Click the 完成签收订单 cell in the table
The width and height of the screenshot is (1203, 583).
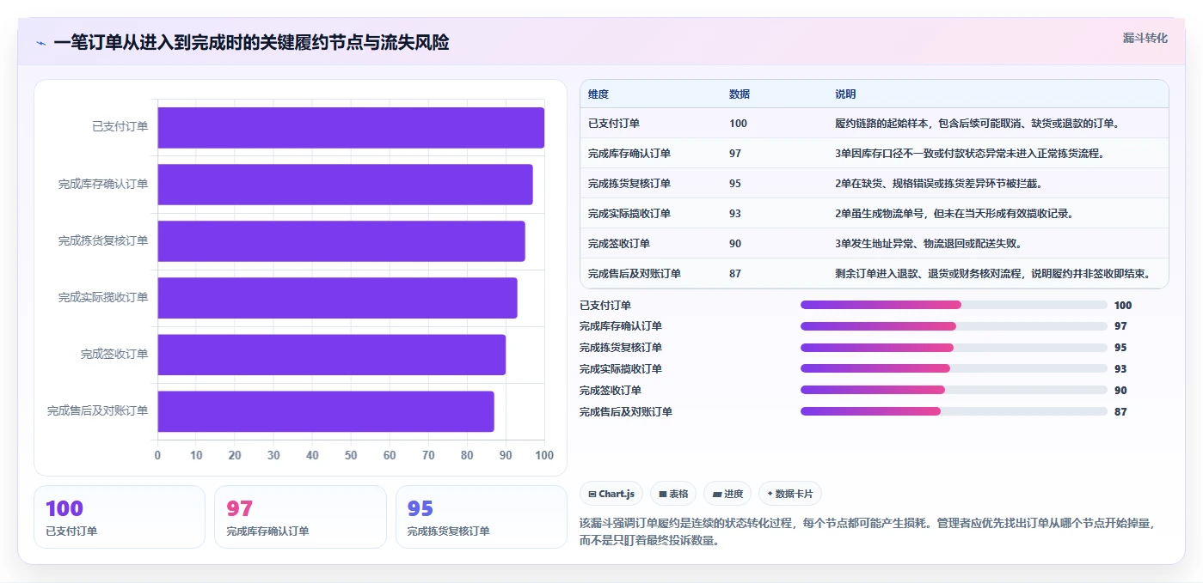point(619,244)
